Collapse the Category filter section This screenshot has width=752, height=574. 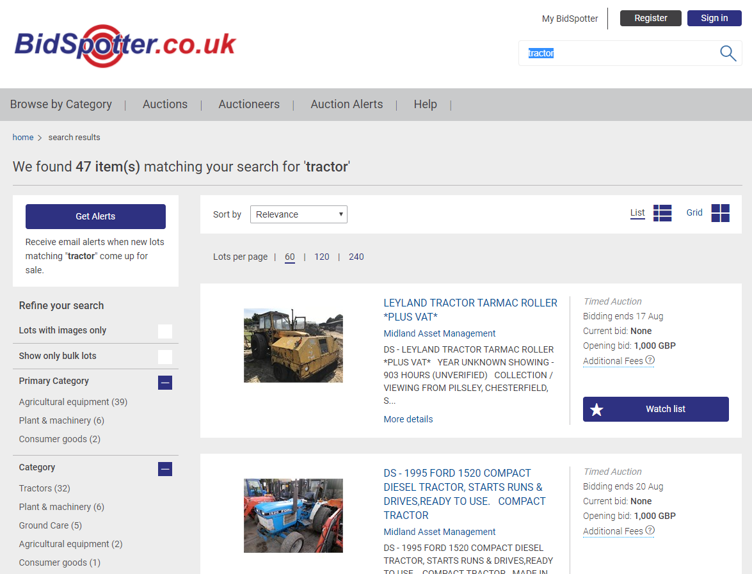point(165,469)
